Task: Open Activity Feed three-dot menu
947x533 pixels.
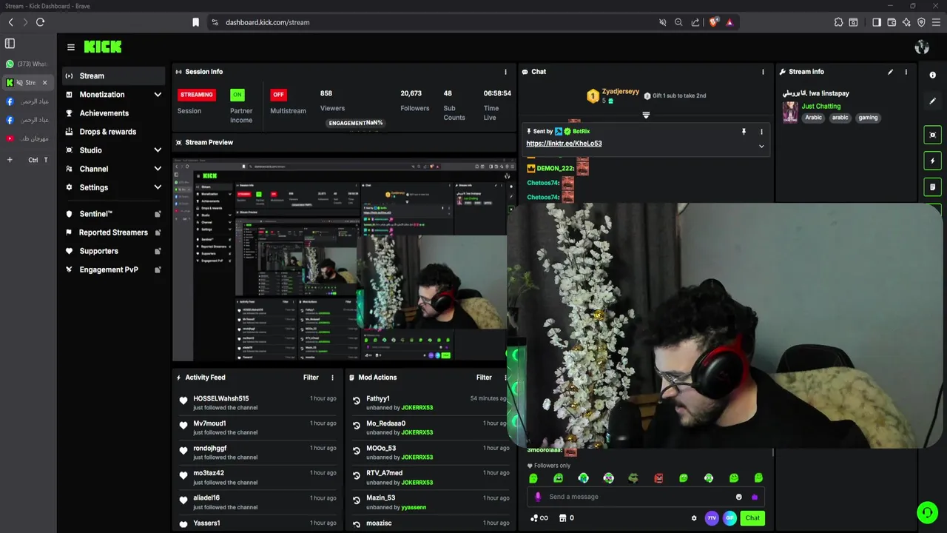Action: pos(332,378)
